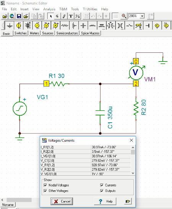Insert a capacitor component
This screenshot has height=209, width=172.
(x=83, y=25)
